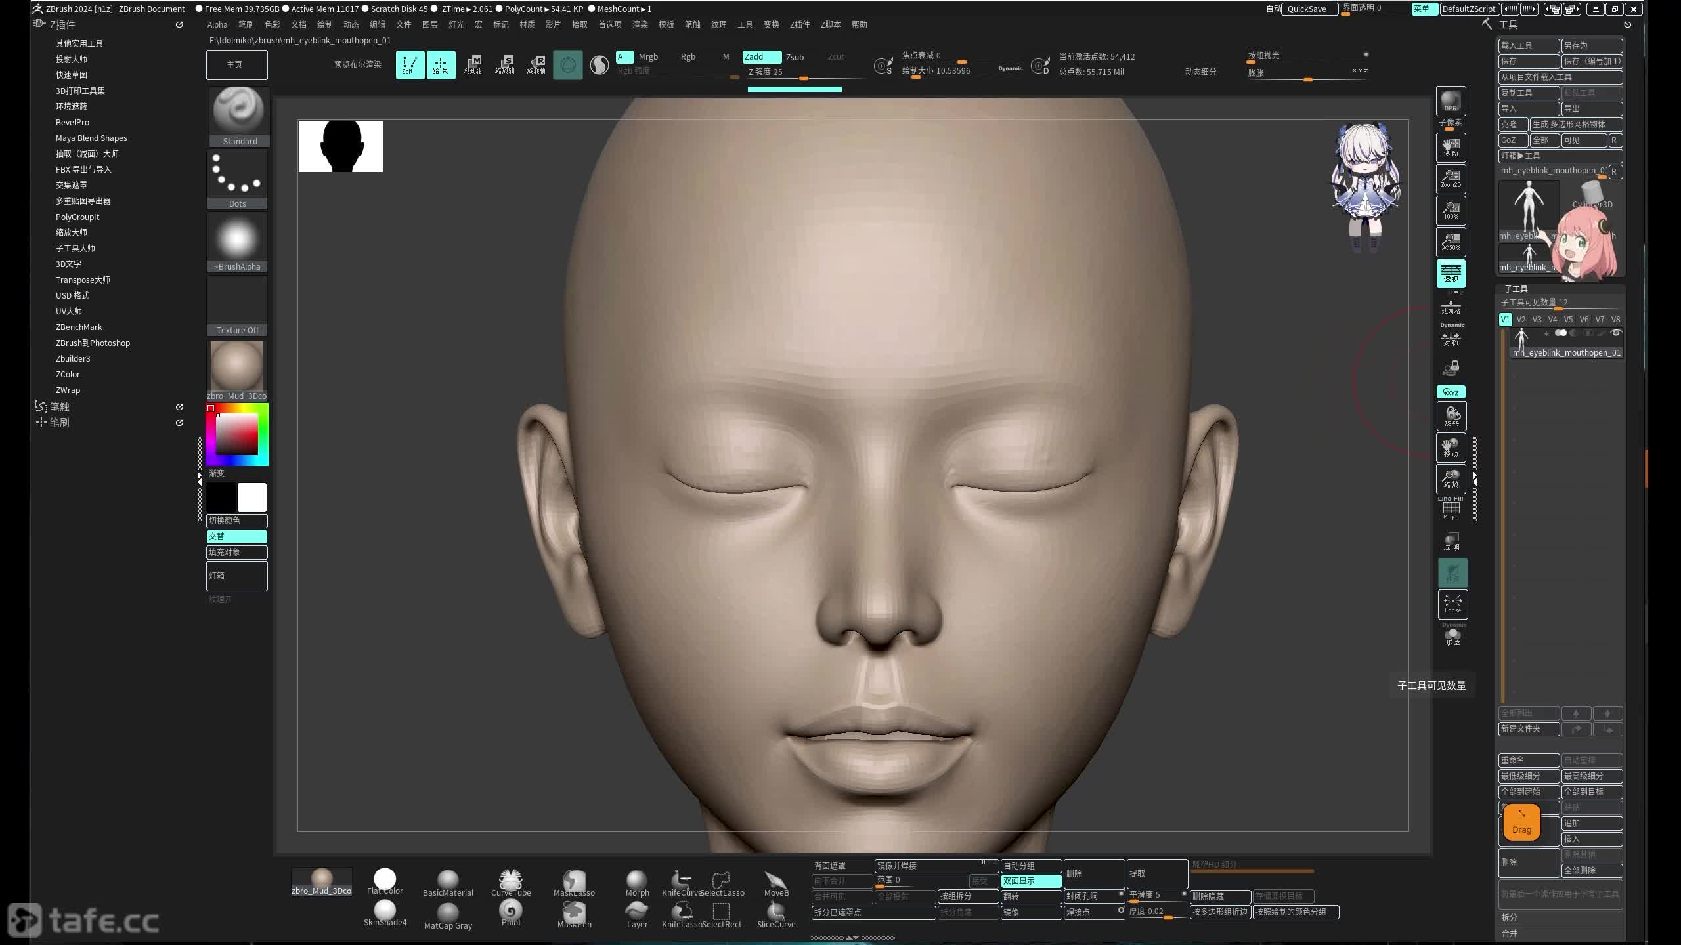The height and width of the screenshot is (945, 1681).
Task: Expand 子工具大师 plugin section
Action: (76, 248)
